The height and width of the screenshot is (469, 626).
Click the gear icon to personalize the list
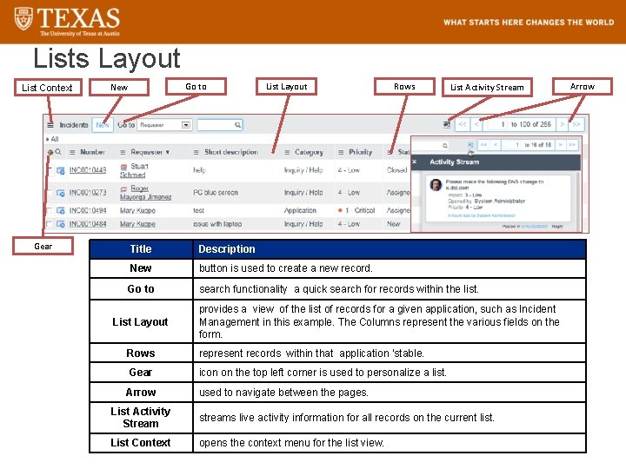coord(50,152)
